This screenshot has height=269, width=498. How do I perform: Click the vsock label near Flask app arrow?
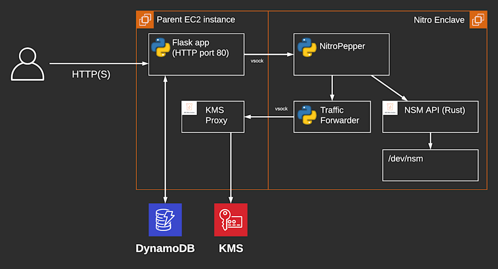(257, 61)
